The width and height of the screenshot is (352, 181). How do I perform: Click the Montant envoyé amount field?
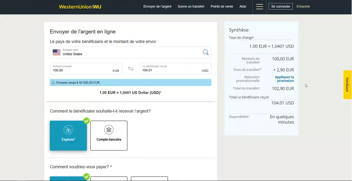click(86, 69)
